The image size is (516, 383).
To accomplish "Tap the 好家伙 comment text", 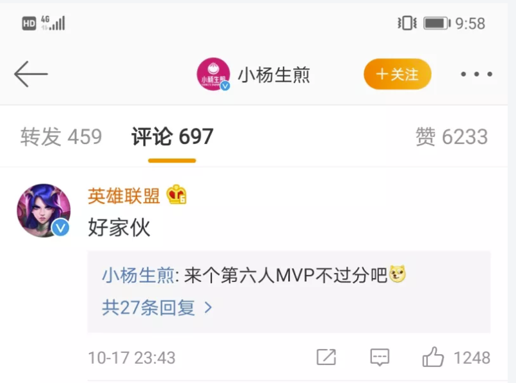I will pyautogui.click(x=119, y=227).
